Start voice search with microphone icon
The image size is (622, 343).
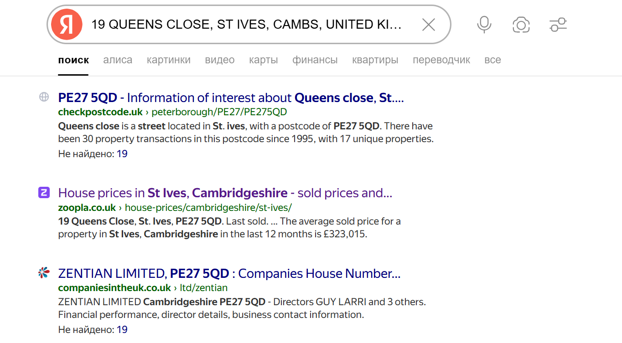point(484,25)
